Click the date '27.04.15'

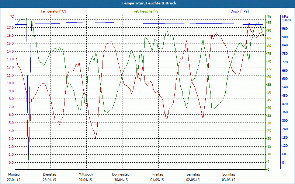click(x=14, y=180)
